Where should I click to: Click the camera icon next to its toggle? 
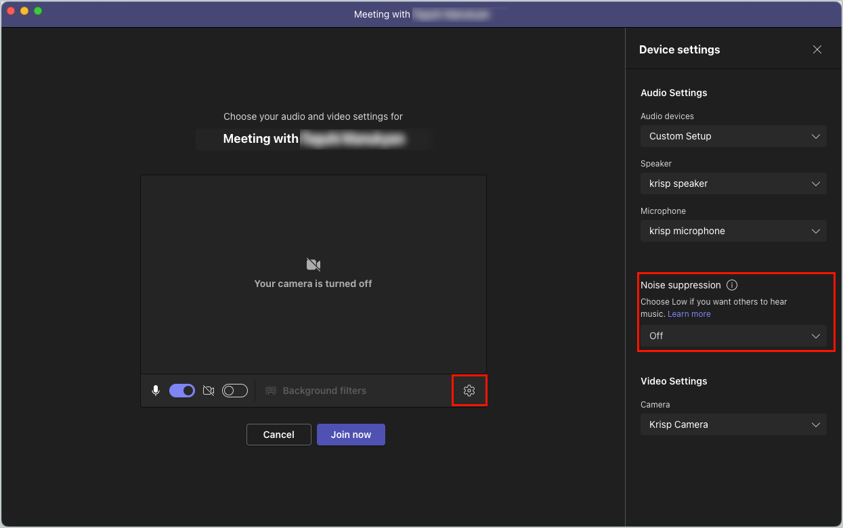209,390
